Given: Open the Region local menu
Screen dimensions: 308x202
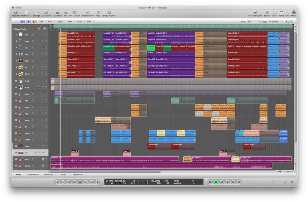Looking at the screenshot, I should pos(61,22).
